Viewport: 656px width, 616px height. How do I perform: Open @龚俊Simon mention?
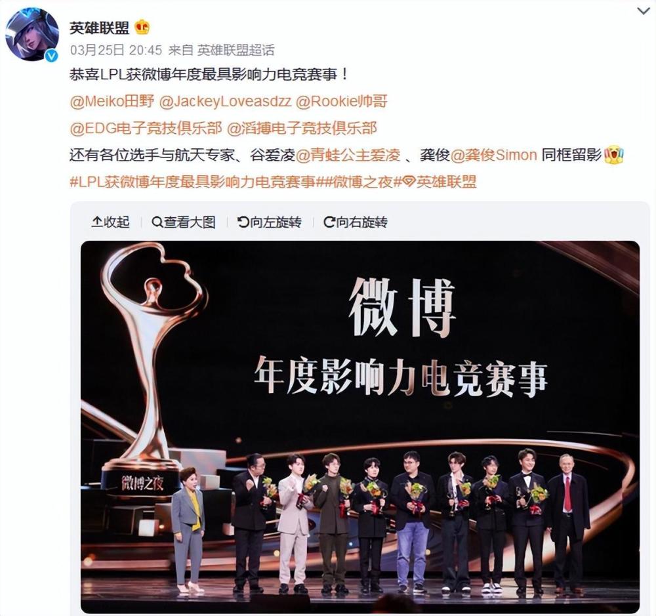point(493,155)
